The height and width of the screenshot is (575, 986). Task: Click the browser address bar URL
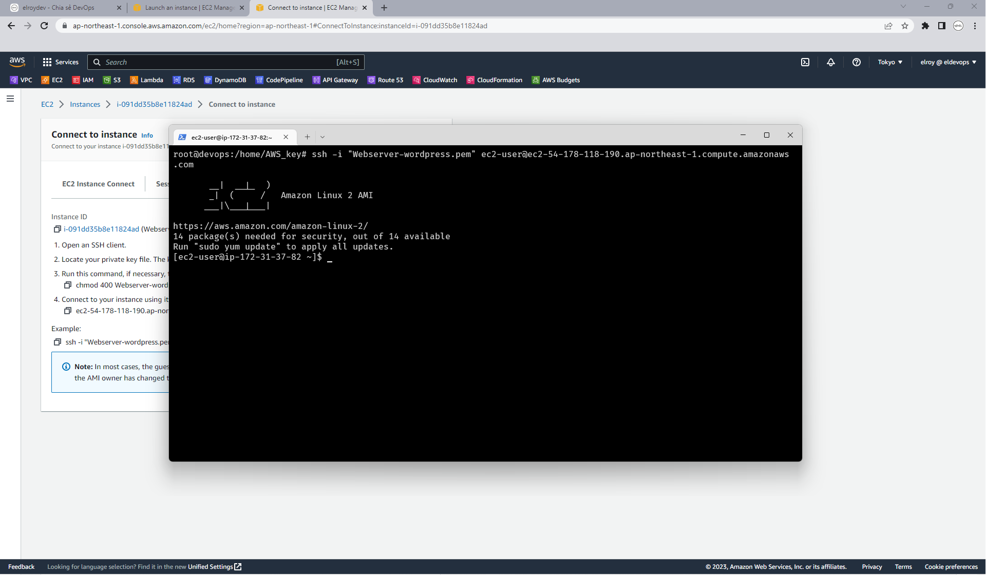(280, 26)
